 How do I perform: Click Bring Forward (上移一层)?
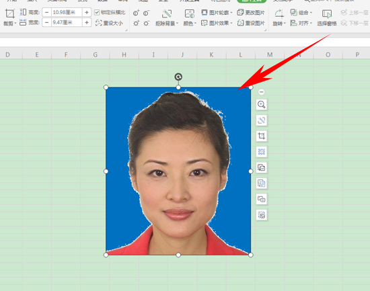point(355,13)
